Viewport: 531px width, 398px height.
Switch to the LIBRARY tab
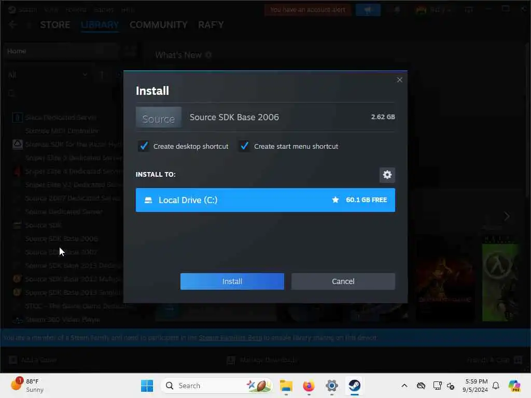pos(100,25)
